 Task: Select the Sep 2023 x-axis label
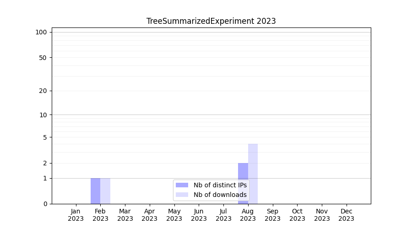tap(272, 215)
